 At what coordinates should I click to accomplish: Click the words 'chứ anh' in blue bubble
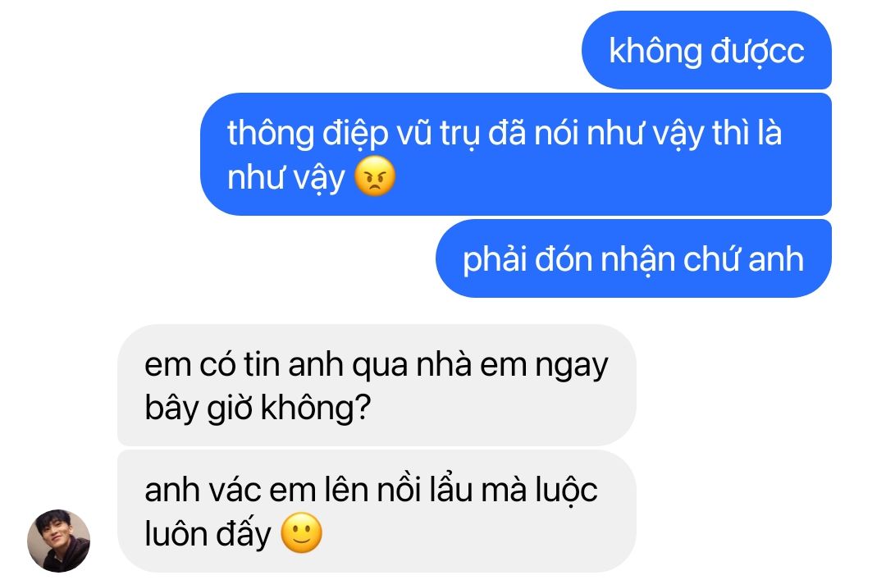pyautogui.click(x=743, y=259)
